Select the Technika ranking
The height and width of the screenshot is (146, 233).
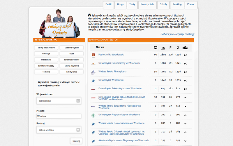pos(46,72)
